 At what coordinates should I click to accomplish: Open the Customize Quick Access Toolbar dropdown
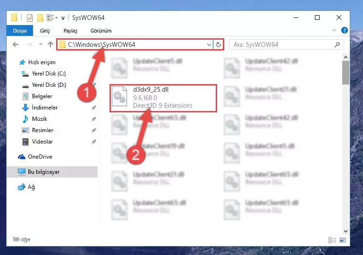click(63, 18)
